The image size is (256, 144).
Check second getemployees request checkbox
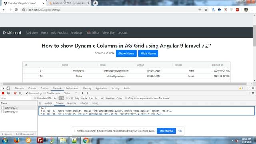point(2,112)
